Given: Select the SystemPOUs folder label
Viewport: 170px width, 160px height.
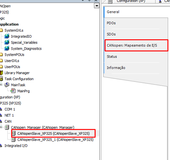Looking at the screenshot, I should [x=14, y=54].
